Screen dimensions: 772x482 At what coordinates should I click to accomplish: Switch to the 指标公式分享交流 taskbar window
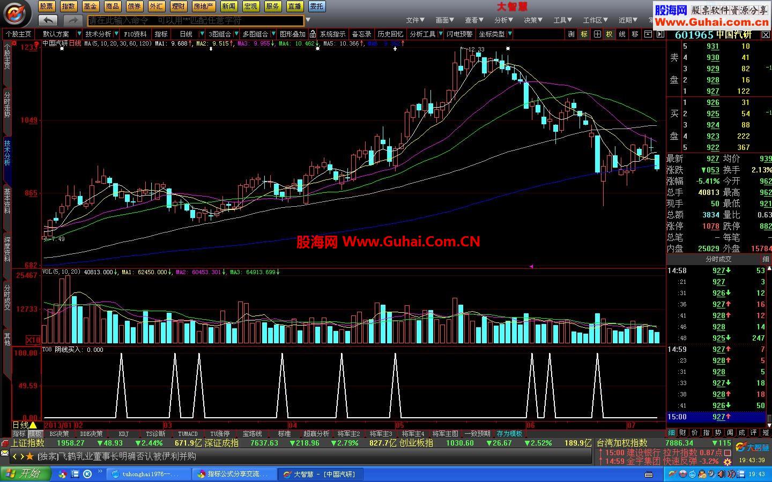pyautogui.click(x=235, y=474)
